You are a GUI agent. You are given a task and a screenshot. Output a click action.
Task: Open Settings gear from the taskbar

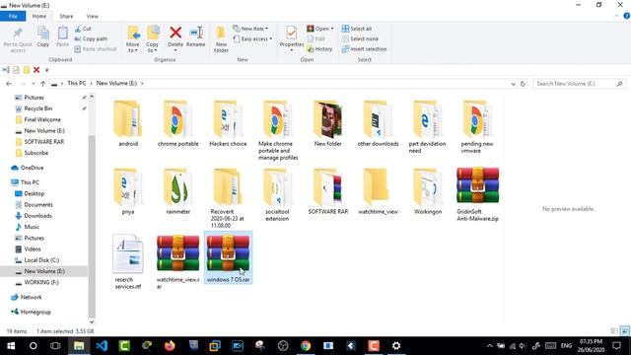point(396,346)
